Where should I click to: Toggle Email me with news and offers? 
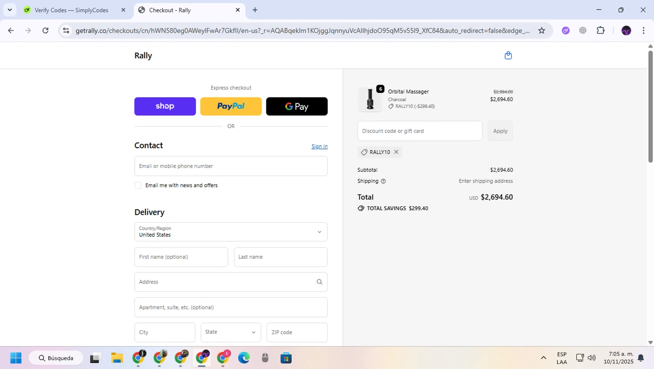[x=138, y=185]
